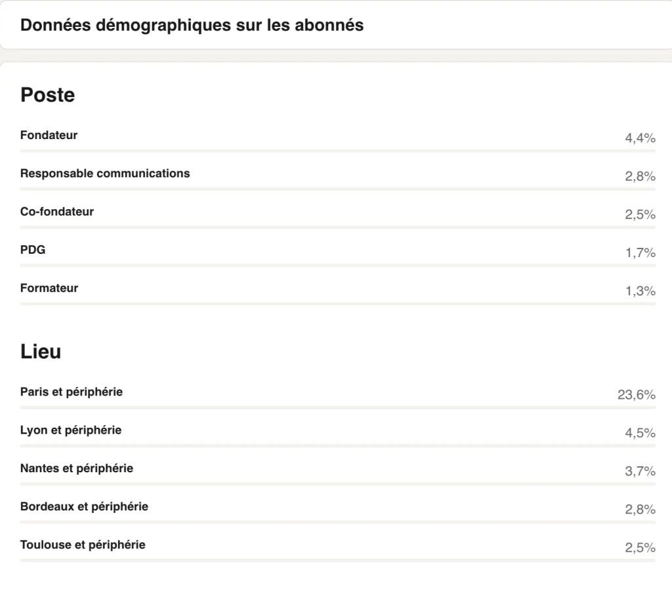Select Nantes et périphérie location

(x=77, y=468)
